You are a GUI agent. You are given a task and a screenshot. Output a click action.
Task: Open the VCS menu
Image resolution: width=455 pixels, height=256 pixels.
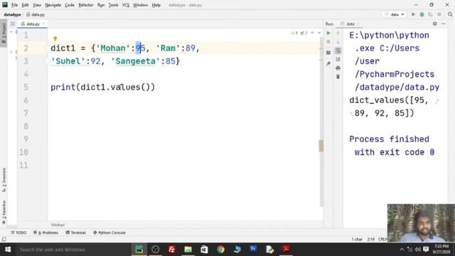[126, 5]
